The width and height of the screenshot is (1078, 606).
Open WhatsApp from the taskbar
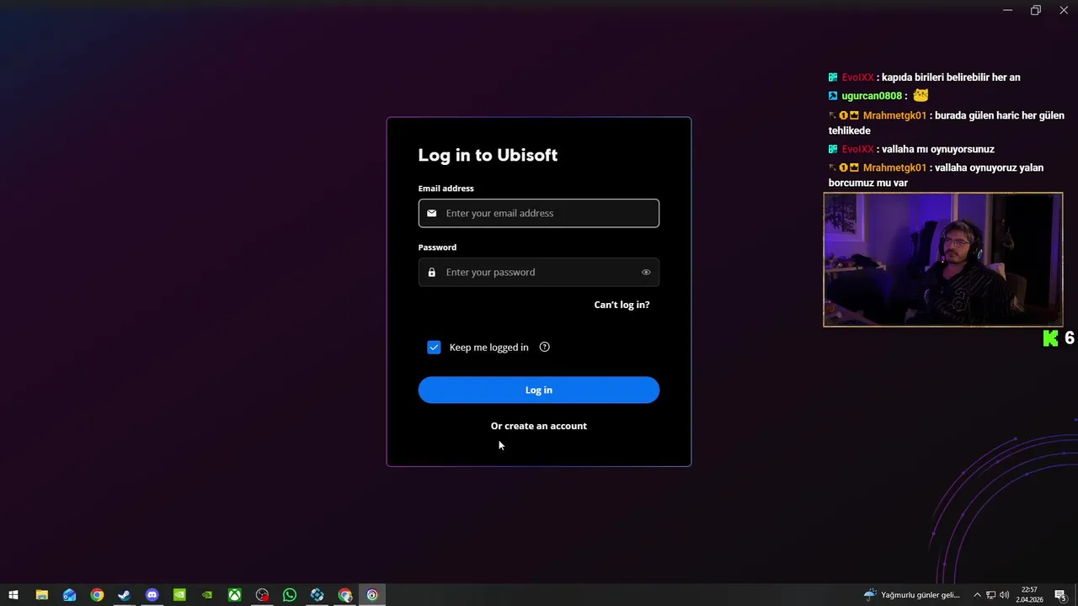(x=290, y=595)
